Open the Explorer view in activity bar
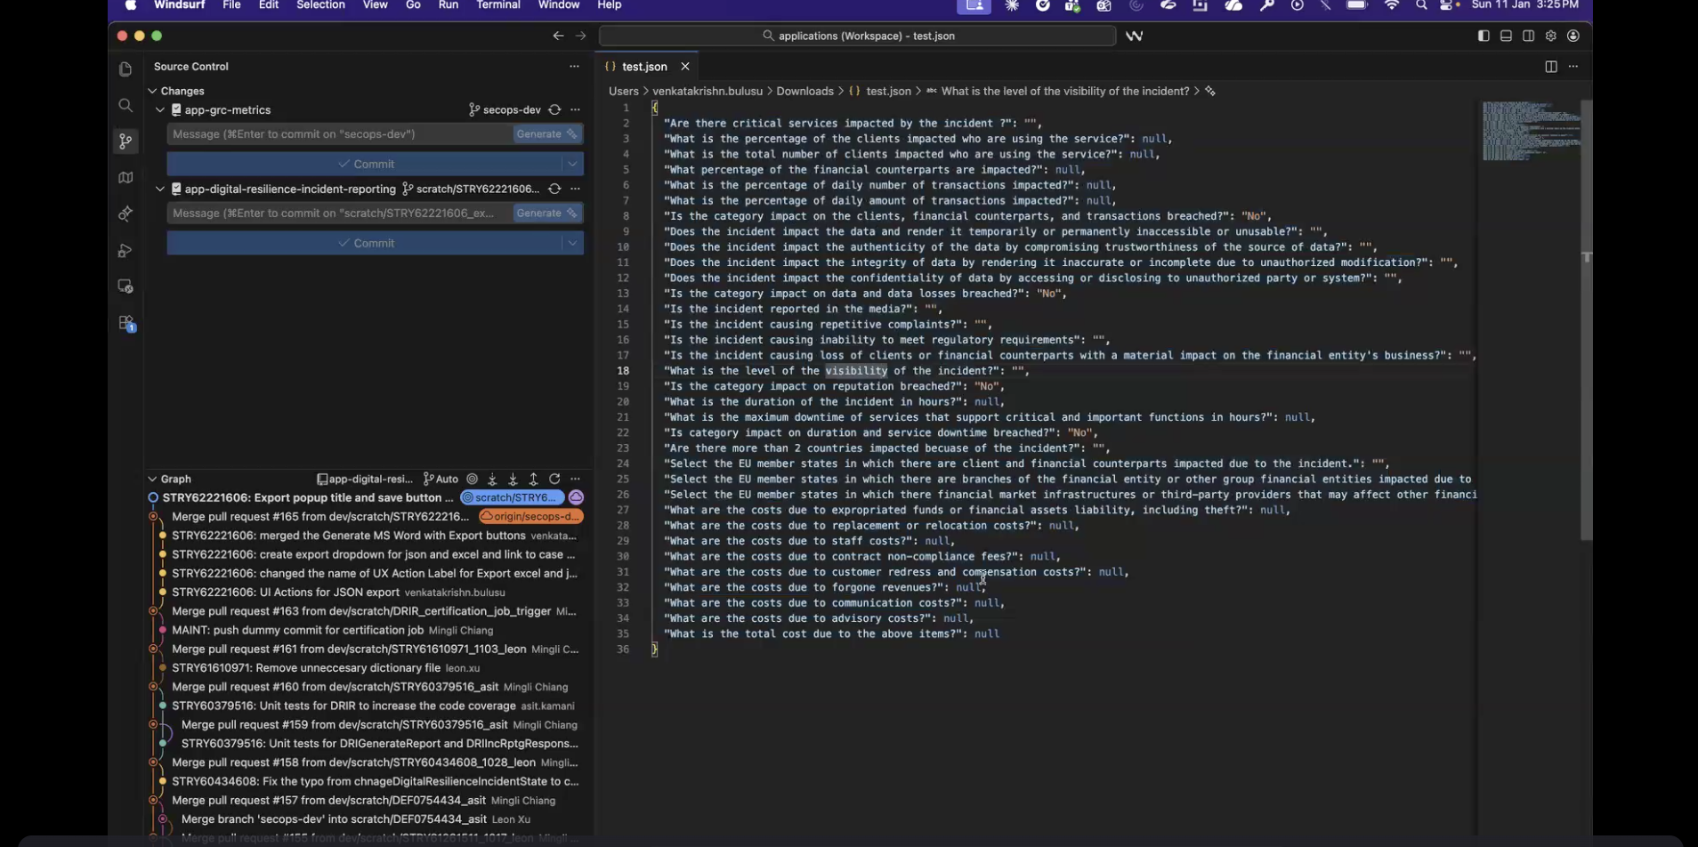 coord(125,69)
